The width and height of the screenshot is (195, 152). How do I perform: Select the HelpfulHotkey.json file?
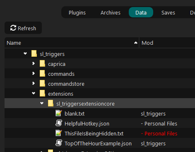[100, 123]
